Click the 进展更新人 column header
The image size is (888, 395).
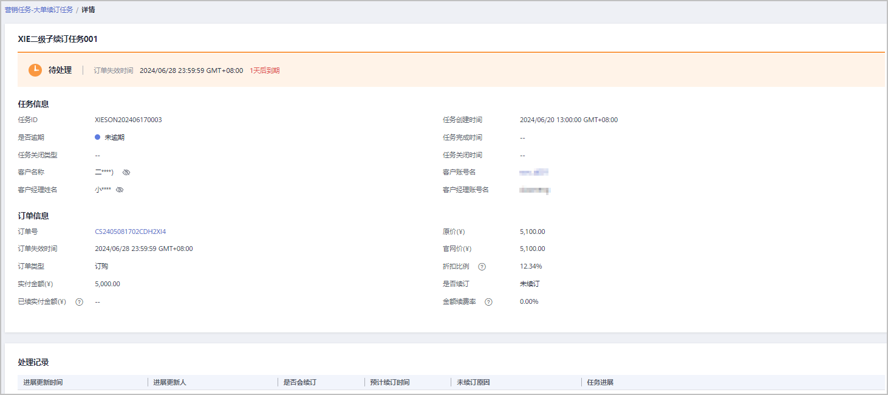tap(169, 382)
